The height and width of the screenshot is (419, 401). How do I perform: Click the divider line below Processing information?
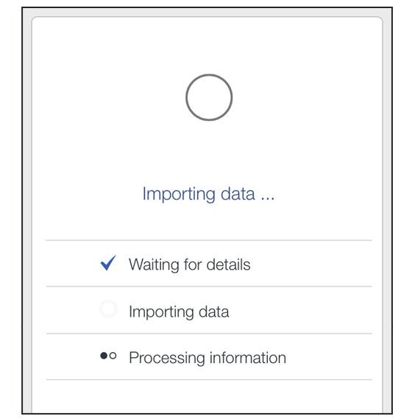[x=209, y=379]
